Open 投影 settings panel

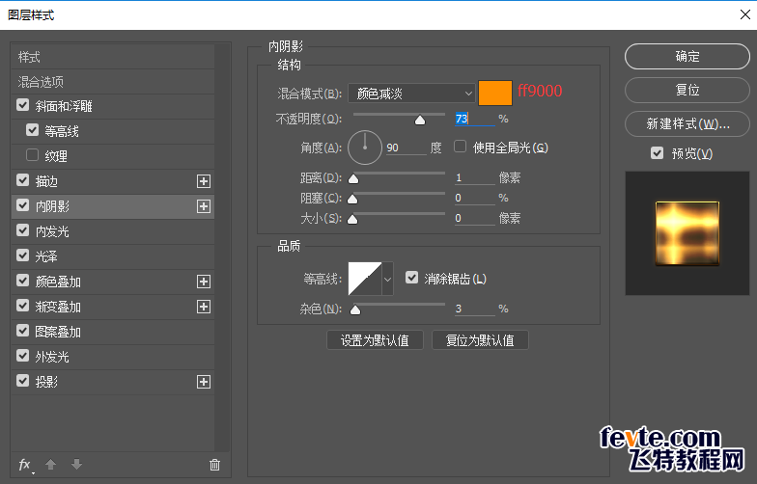pos(46,382)
